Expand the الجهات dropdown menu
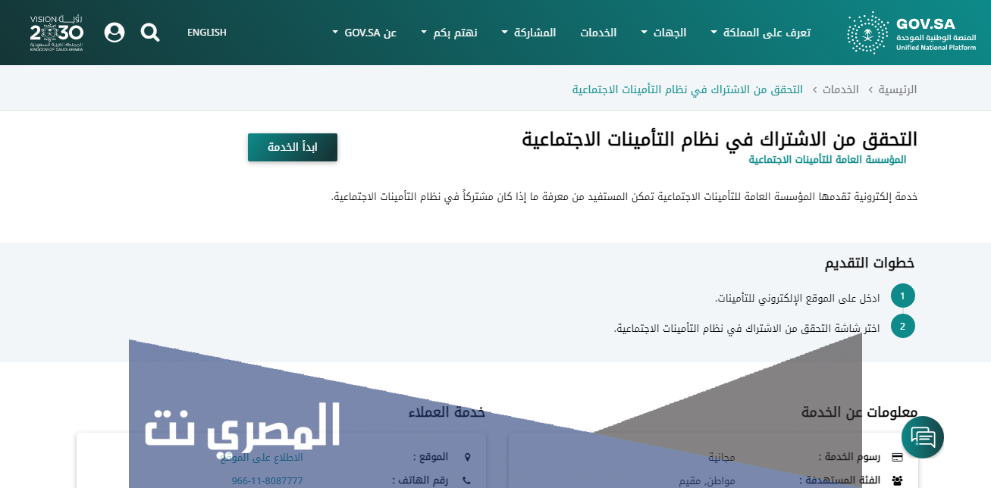991x488 pixels. pos(663,33)
